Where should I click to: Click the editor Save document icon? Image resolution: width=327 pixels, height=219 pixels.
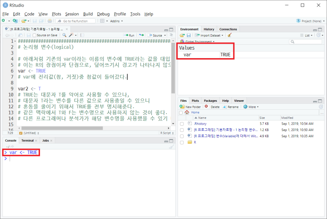click(29, 35)
